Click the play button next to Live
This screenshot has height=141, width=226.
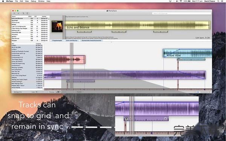tap(37, 92)
